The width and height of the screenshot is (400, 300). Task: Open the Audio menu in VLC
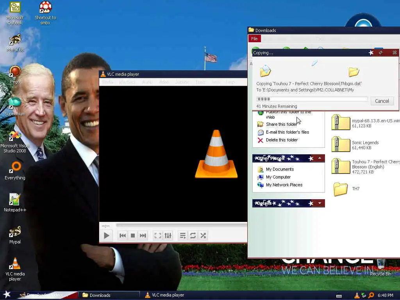[x=147, y=82]
